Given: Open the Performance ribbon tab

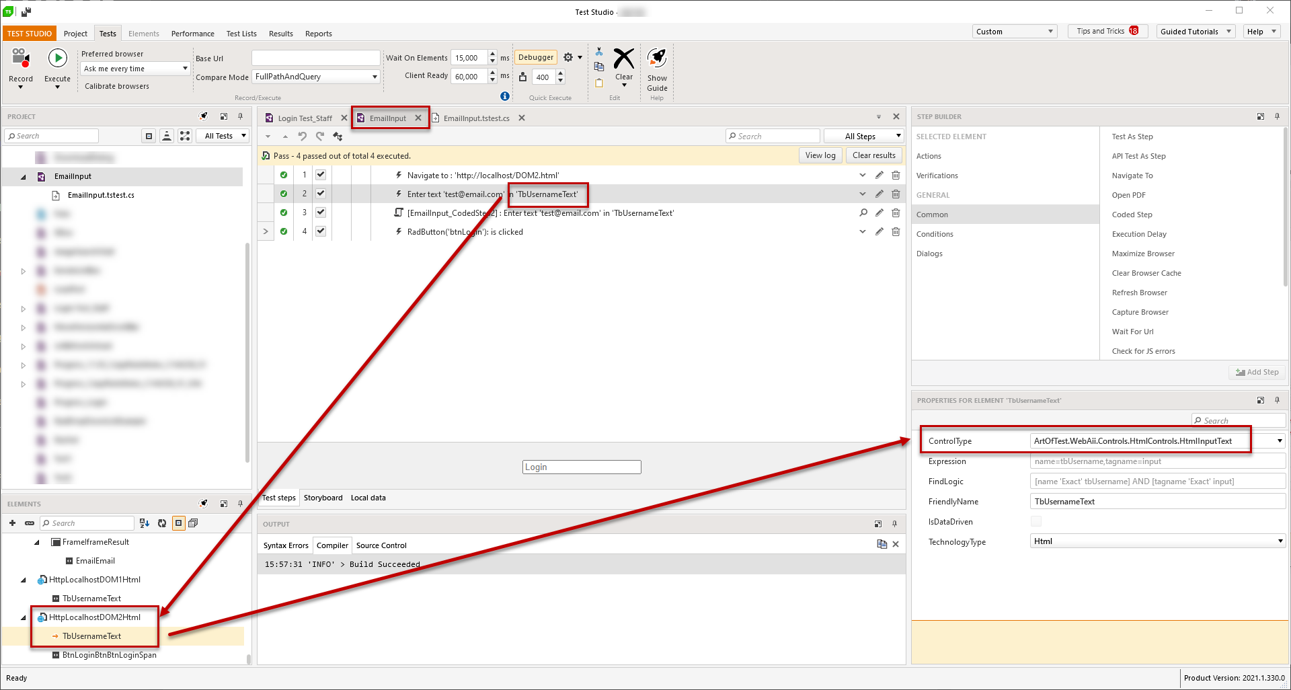Looking at the screenshot, I should click(192, 34).
